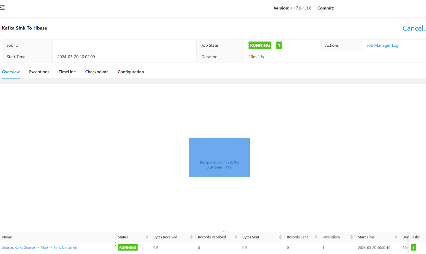Viewport: 426px width, 254px height.
Task: Click the Records Sent cell value 0
Action: pos(288,248)
